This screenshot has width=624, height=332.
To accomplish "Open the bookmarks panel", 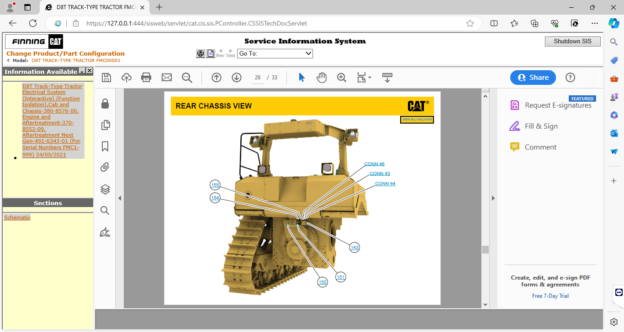I will 105,146.
